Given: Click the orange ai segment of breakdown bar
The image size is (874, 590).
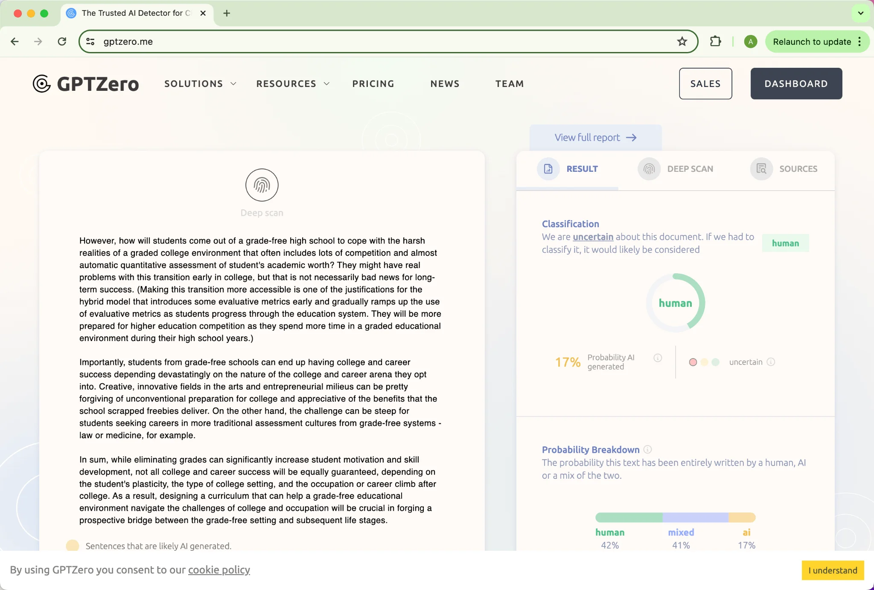Looking at the screenshot, I should coord(742,518).
